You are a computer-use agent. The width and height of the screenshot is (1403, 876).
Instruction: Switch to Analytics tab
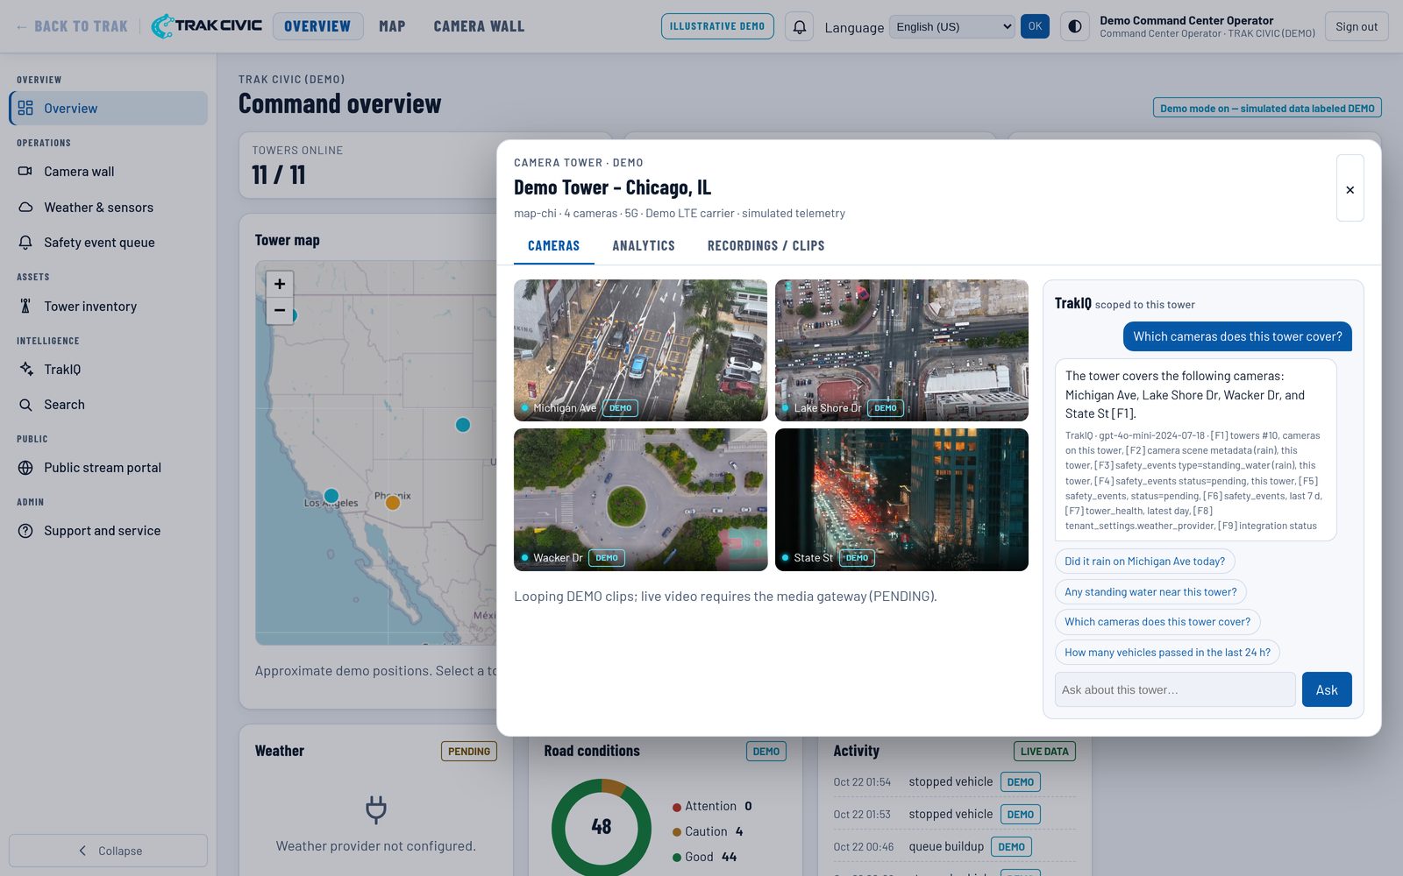644,246
